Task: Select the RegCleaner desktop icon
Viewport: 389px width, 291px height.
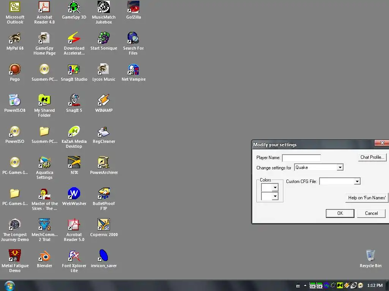Action: pos(104,131)
